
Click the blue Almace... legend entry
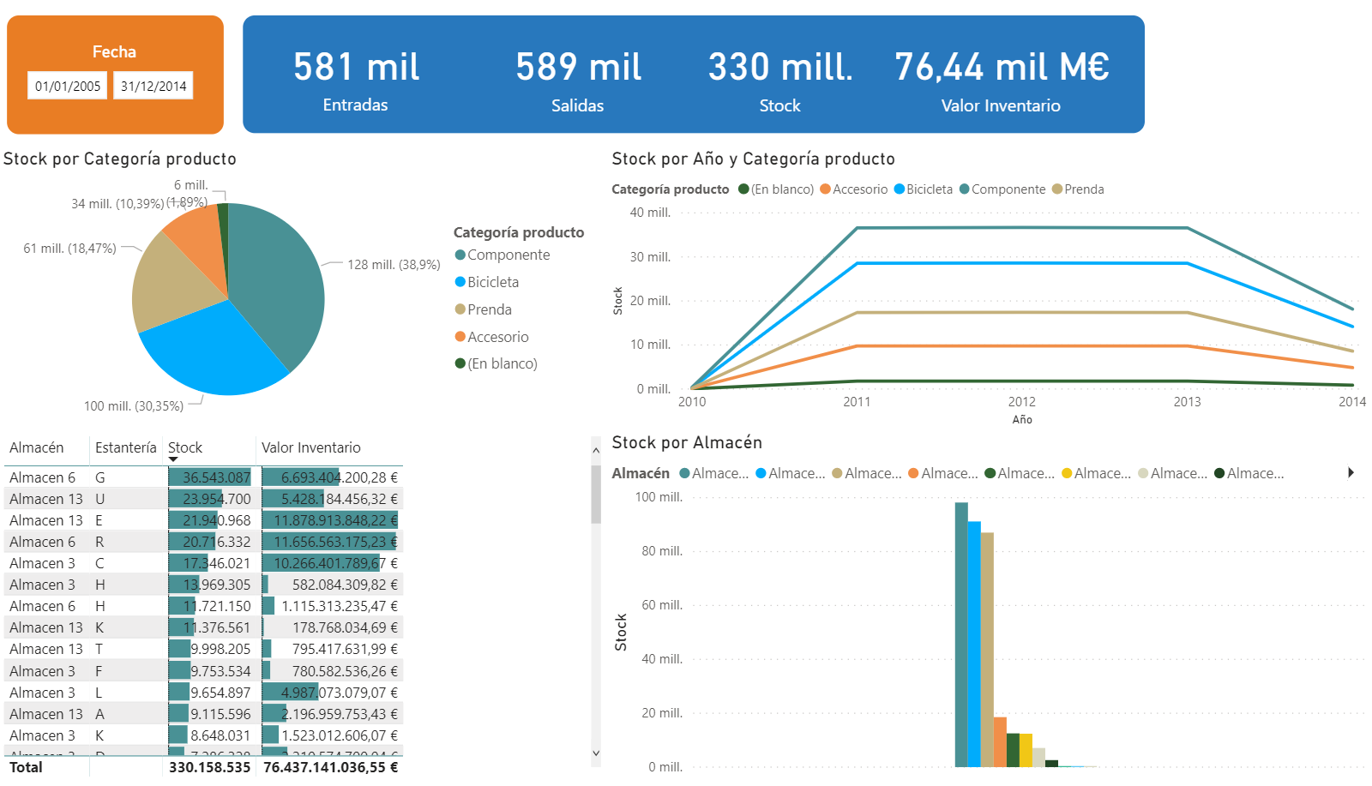[790, 473]
